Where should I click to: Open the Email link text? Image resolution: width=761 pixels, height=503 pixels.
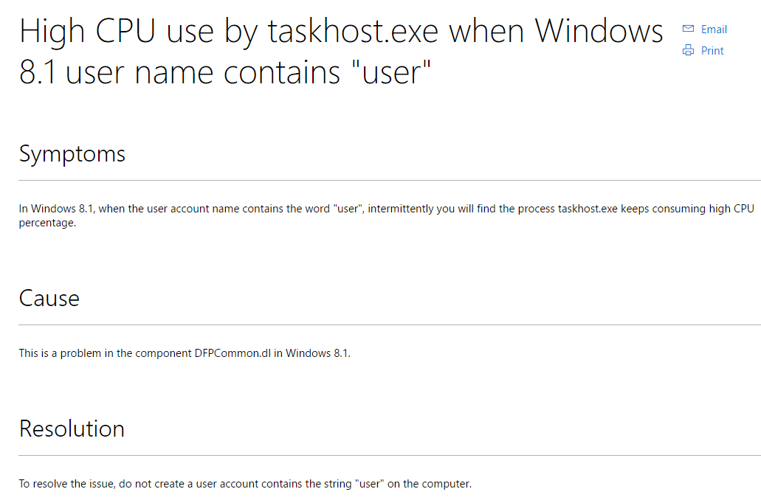pos(714,29)
